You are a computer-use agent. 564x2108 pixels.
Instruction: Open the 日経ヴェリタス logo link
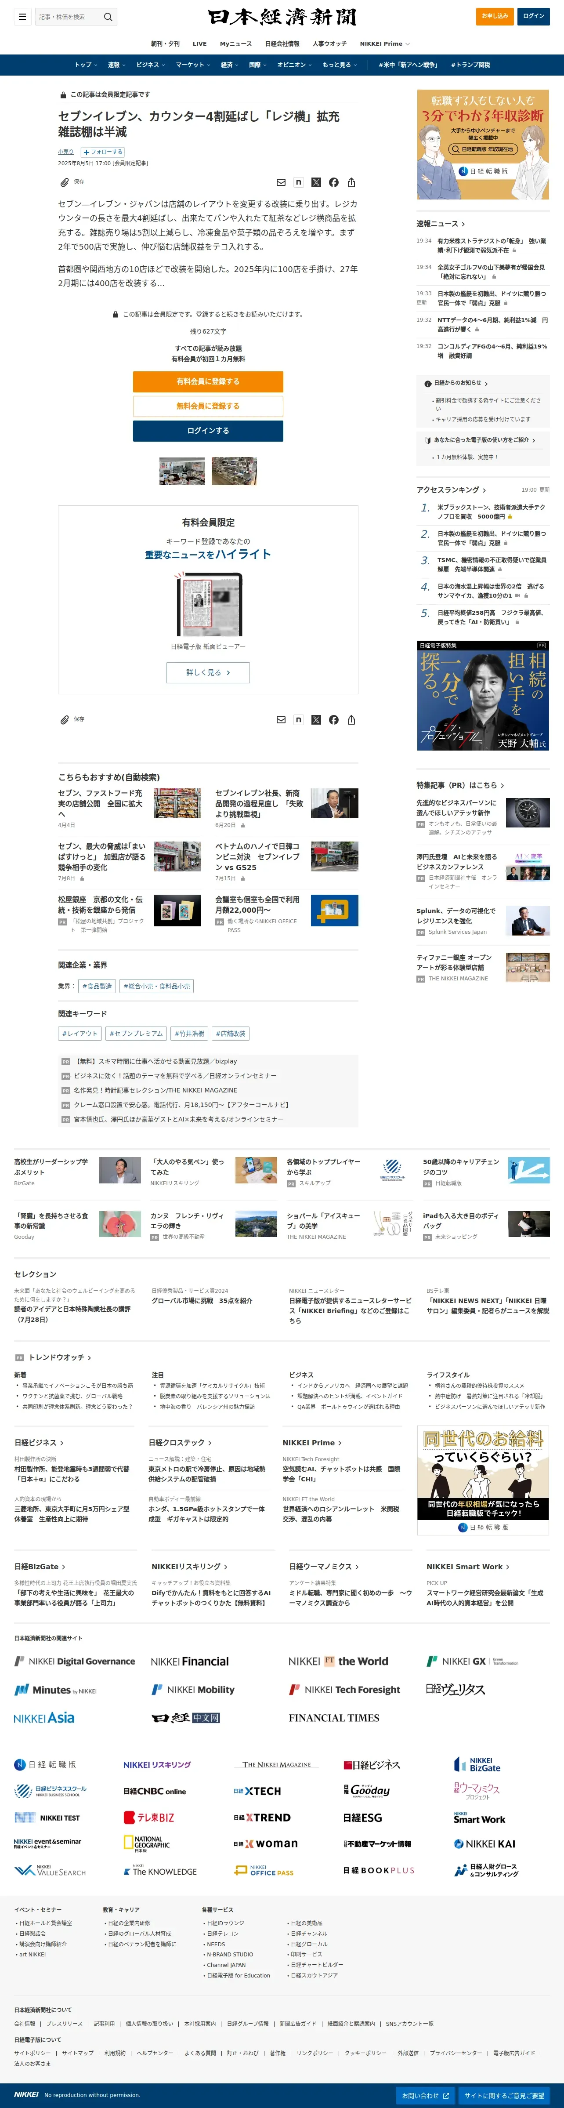coord(456,1689)
